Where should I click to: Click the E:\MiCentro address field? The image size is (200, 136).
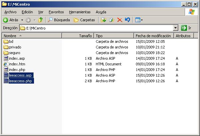click(x=97, y=28)
